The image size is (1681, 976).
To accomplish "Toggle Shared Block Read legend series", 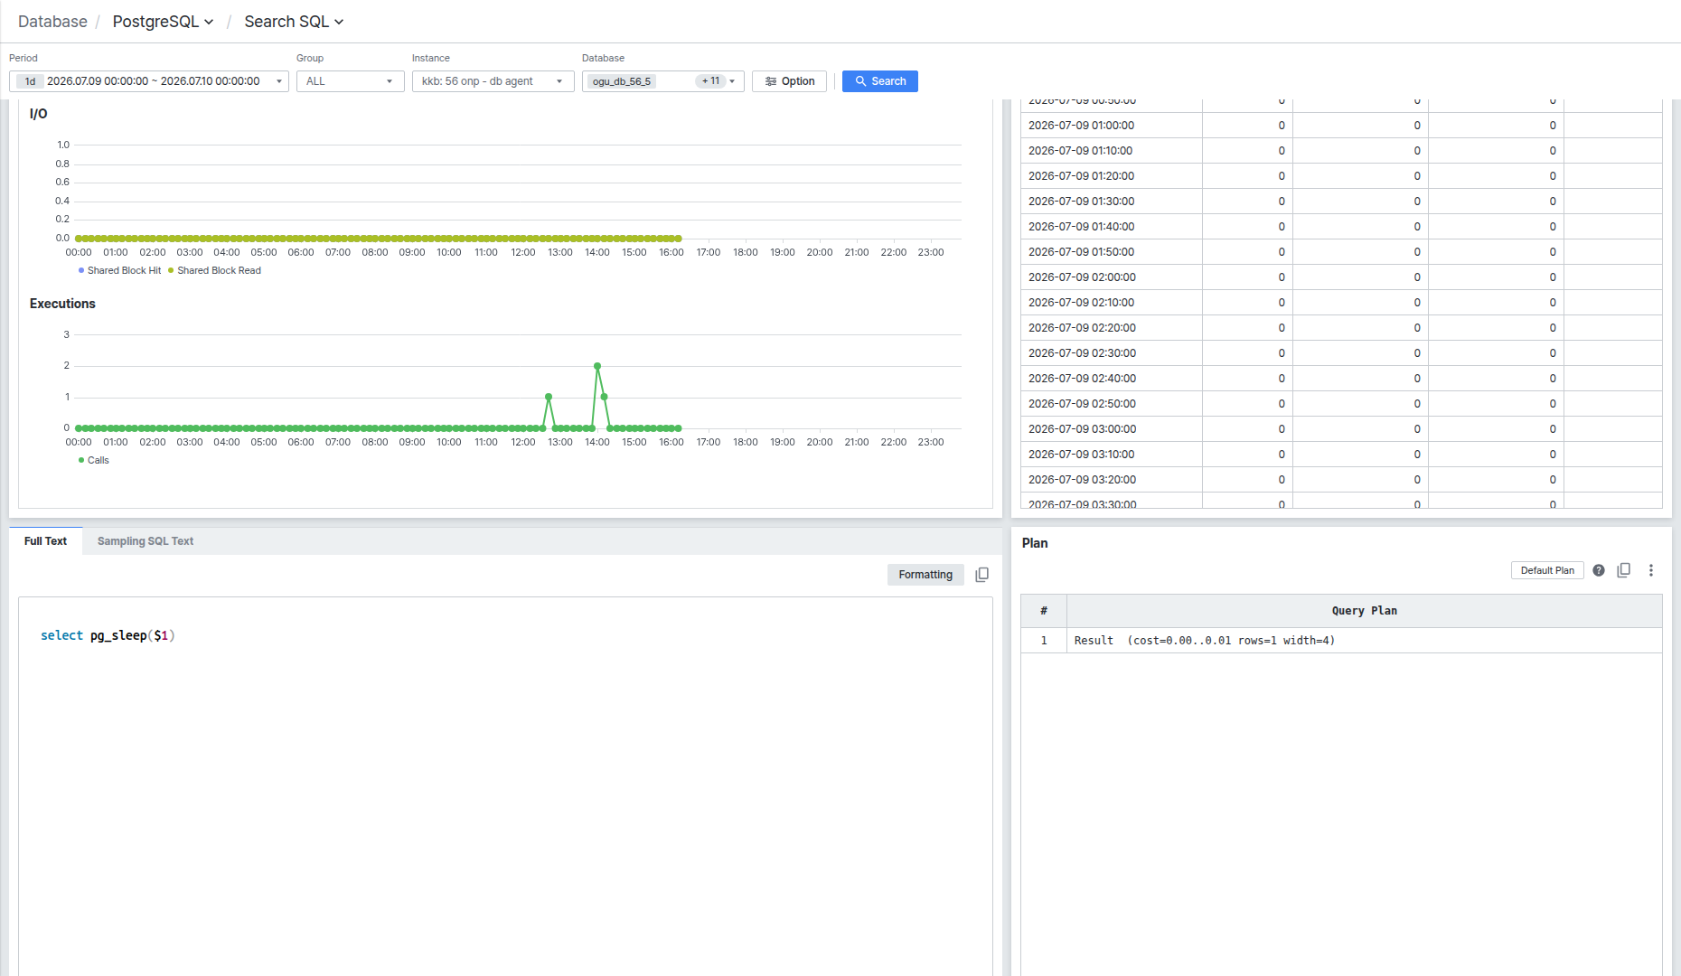I will pos(215,270).
